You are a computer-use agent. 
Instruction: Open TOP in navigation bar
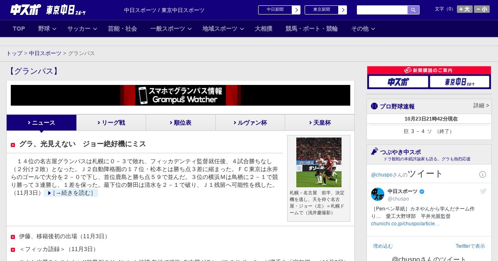pos(19,29)
